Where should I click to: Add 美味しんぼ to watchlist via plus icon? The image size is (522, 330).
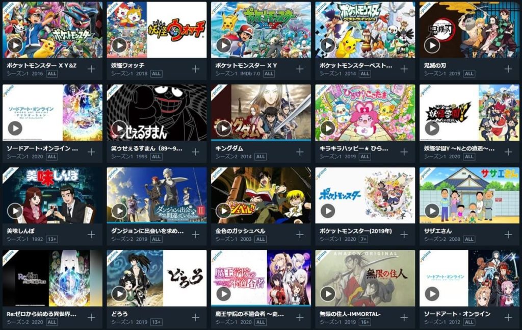pyautogui.click(x=91, y=235)
